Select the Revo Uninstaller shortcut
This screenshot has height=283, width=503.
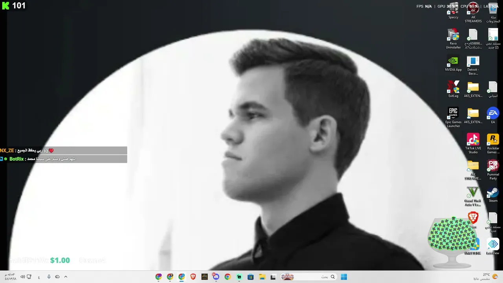pos(453,39)
